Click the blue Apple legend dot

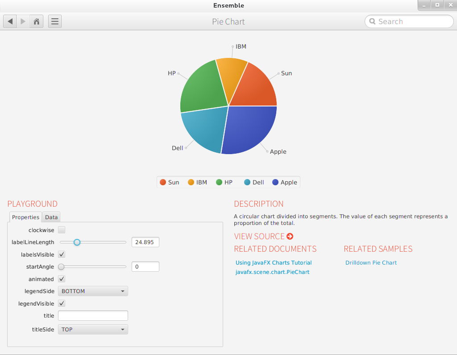(275, 182)
